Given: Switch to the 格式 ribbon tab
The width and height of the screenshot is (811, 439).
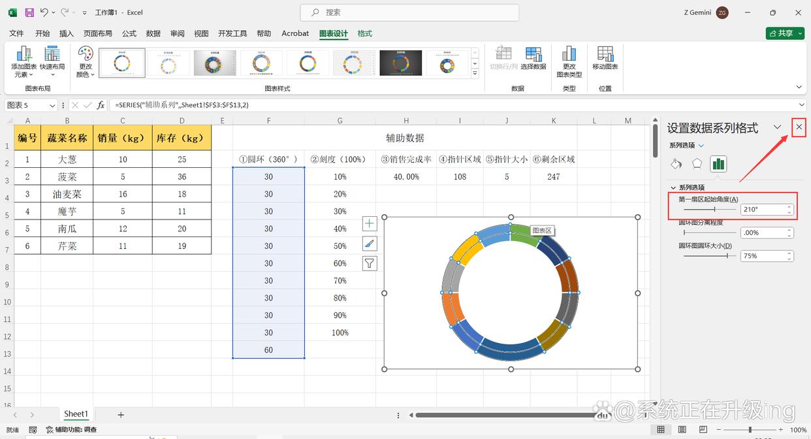Looking at the screenshot, I should pyautogui.click(x=365, y=33).
